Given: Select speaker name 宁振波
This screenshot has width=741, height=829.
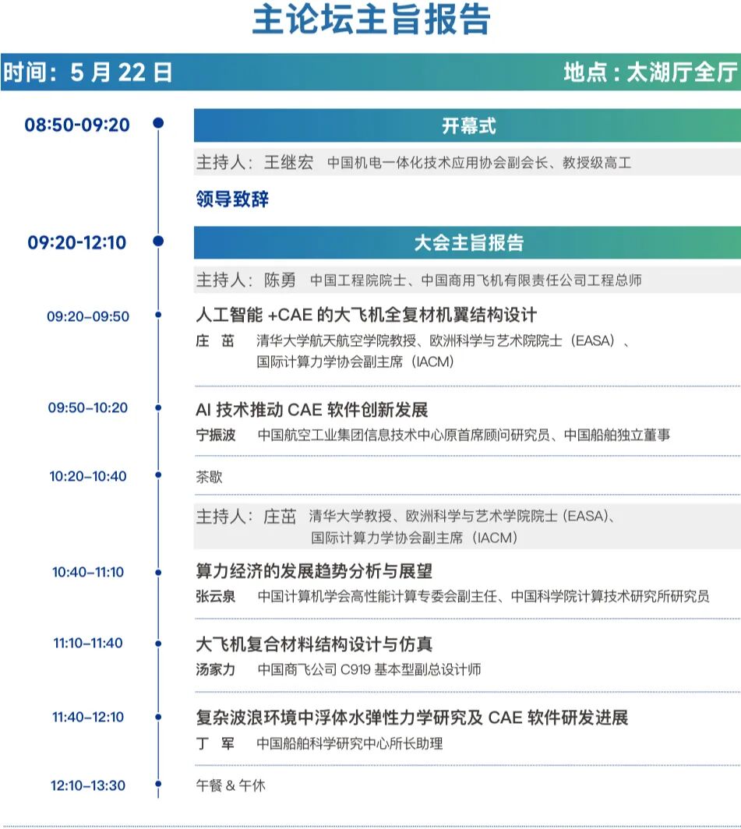Looking at the screenshot, I should 215,435.
